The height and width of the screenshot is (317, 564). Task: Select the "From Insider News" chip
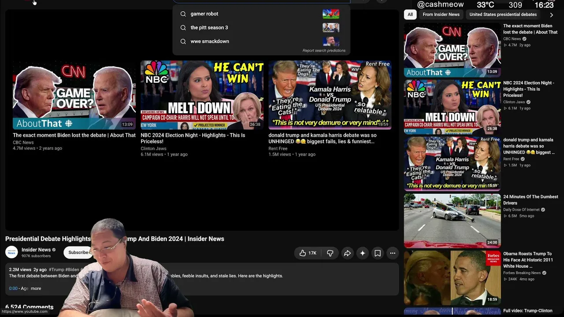click(x=441, y=15)
